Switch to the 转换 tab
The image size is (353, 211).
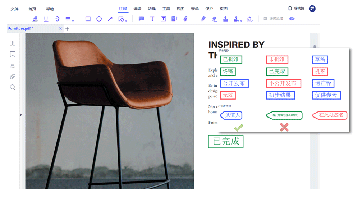tap(152, 9)
